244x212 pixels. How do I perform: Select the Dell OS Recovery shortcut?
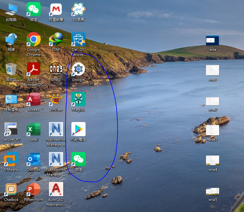pos(78,40)
